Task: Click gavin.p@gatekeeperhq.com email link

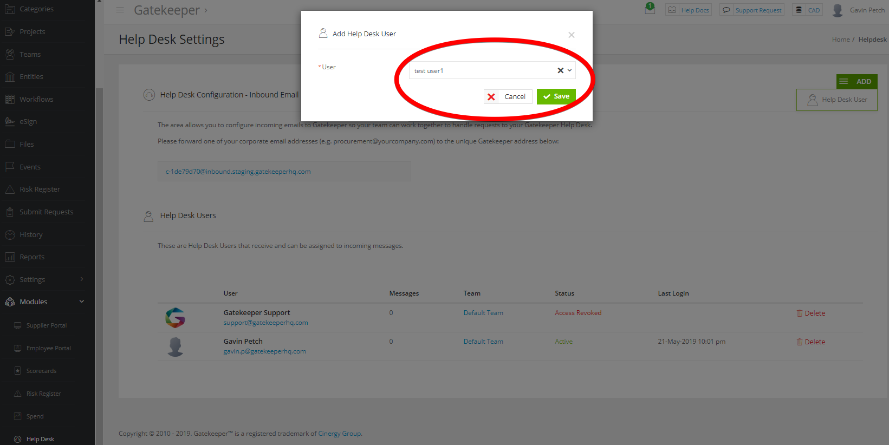Action: (264, 351)
